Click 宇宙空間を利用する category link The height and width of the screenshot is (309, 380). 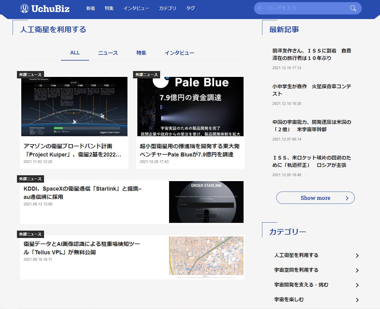[296, 270]
